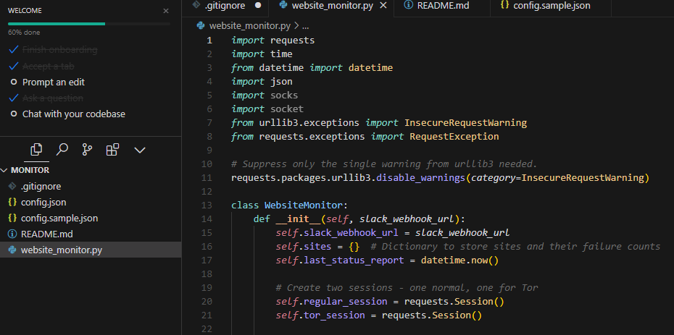Click 'import socks' on line 5
The height and width of the screenshot is (335, 674).
(265, 96)
